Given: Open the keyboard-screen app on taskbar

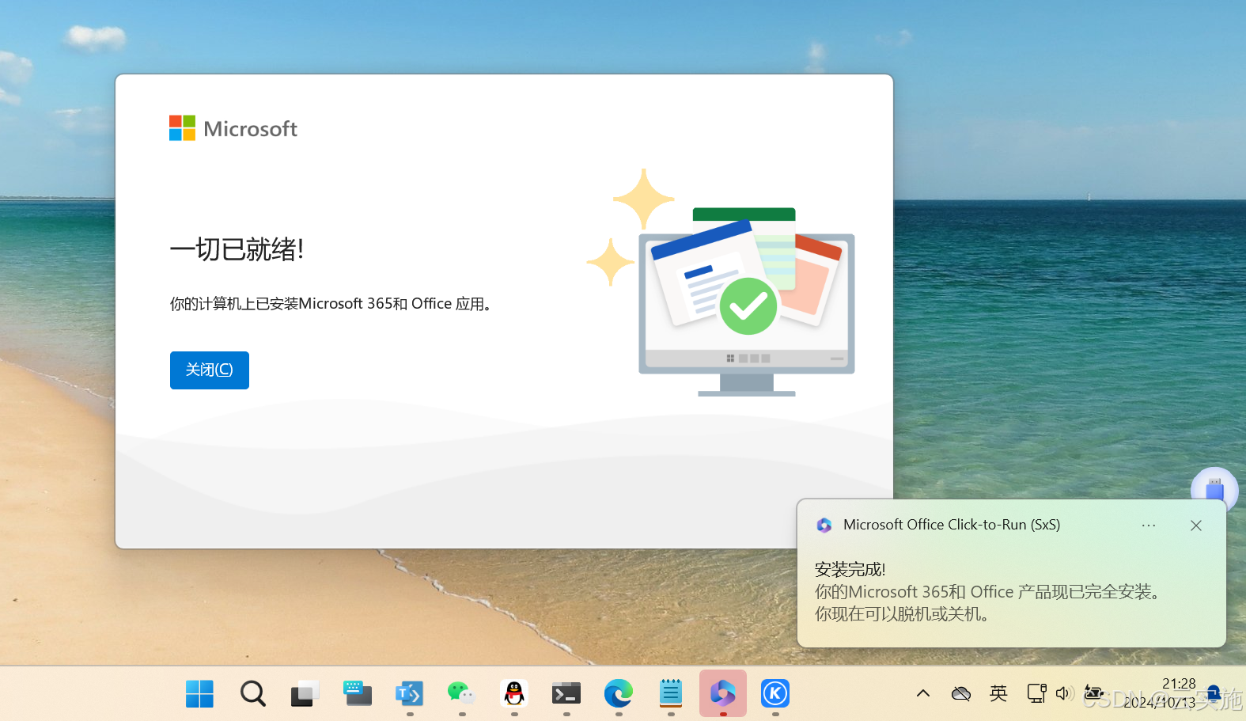Looking at the screenshot, I should coord(358,694).
